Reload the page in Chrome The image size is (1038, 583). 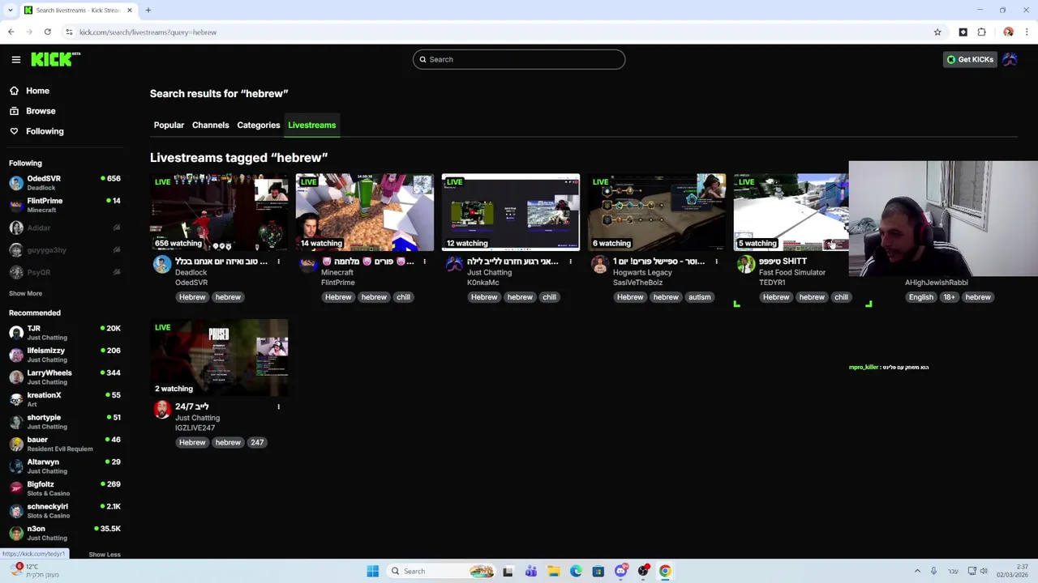click(x=48, y=32)
